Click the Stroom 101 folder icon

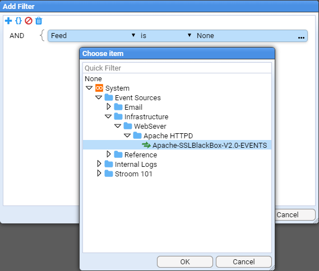[109, 174]
